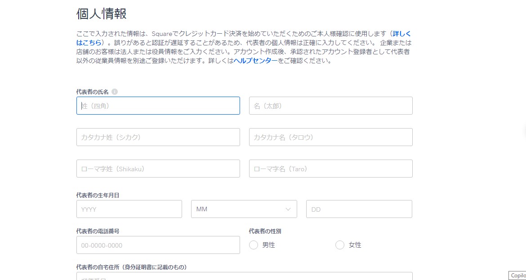The height and width of the screenshot is (280, 526).
Task: Click the ローマ字姓（Shikaku） field
Action: (x=158, y=169)
